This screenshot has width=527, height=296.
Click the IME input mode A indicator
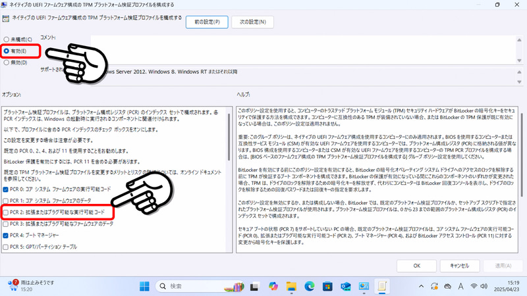coord(460,286)
